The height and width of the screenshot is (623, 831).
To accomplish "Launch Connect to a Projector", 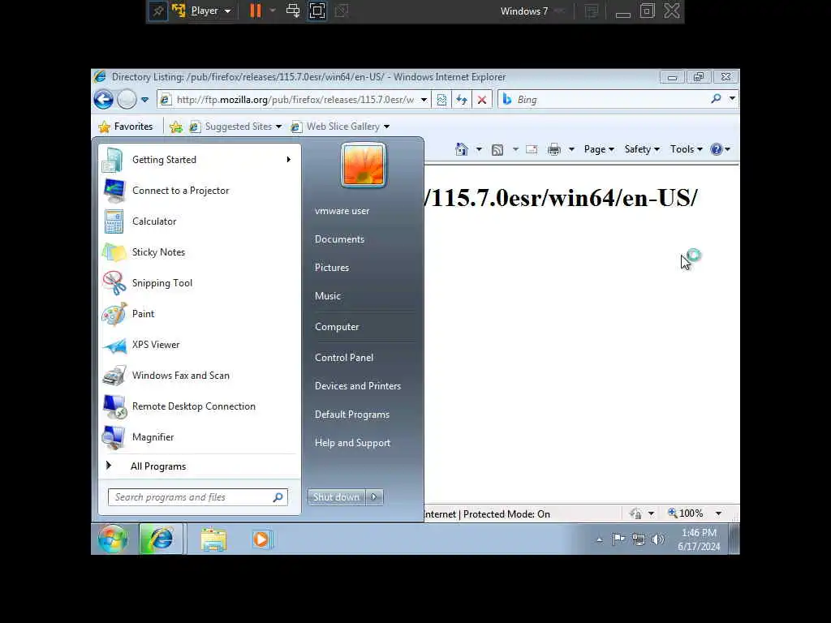I will 199,191.
